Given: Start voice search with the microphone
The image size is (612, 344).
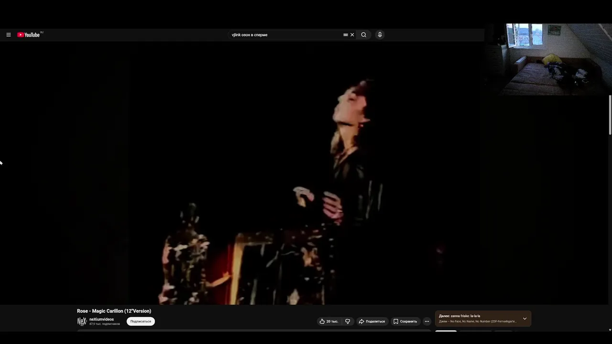Looking at the screenshot, I should [380, 35].
